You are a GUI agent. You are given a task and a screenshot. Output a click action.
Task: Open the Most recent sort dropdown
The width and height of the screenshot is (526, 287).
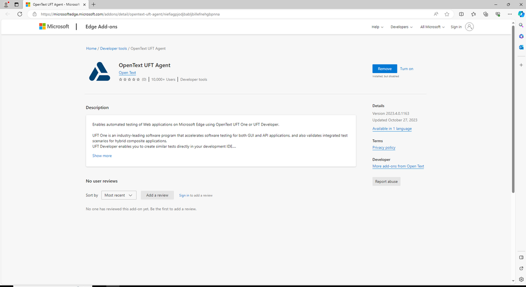pos(119,195)
